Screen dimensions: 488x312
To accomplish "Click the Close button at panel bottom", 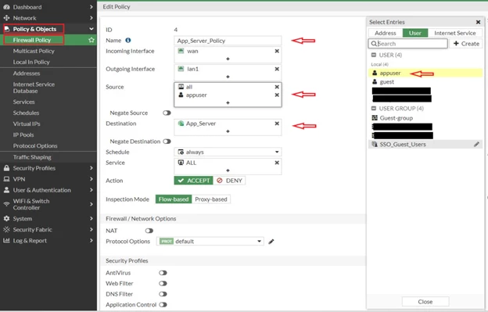I will click(425, 302).
